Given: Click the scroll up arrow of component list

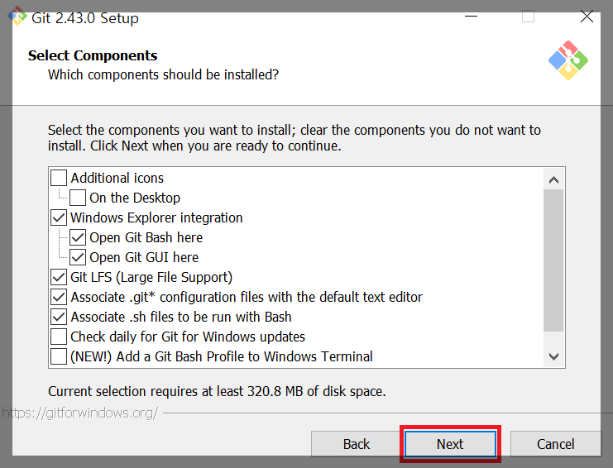Looking at the screenshot, I should (553, 179).
